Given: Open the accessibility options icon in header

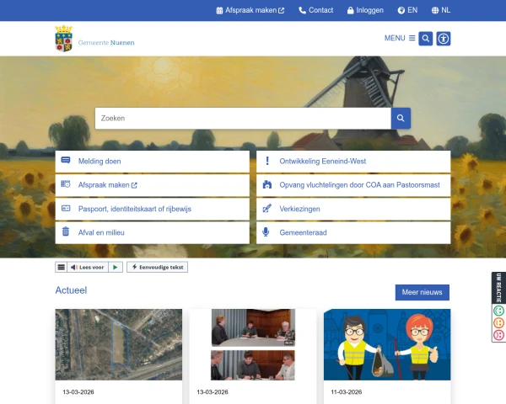Looking at the screenshot, I should click(x=444, y=38).
